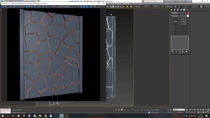The height and width of the screenshot is (118, 210).
Task: Toggle Auto Key animation mode
Action: click(x=170, y=110)
